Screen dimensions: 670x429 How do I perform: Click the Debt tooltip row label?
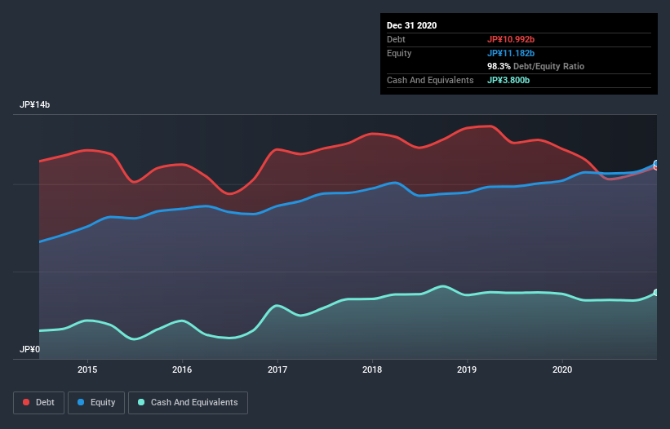[x=396, y=39]
